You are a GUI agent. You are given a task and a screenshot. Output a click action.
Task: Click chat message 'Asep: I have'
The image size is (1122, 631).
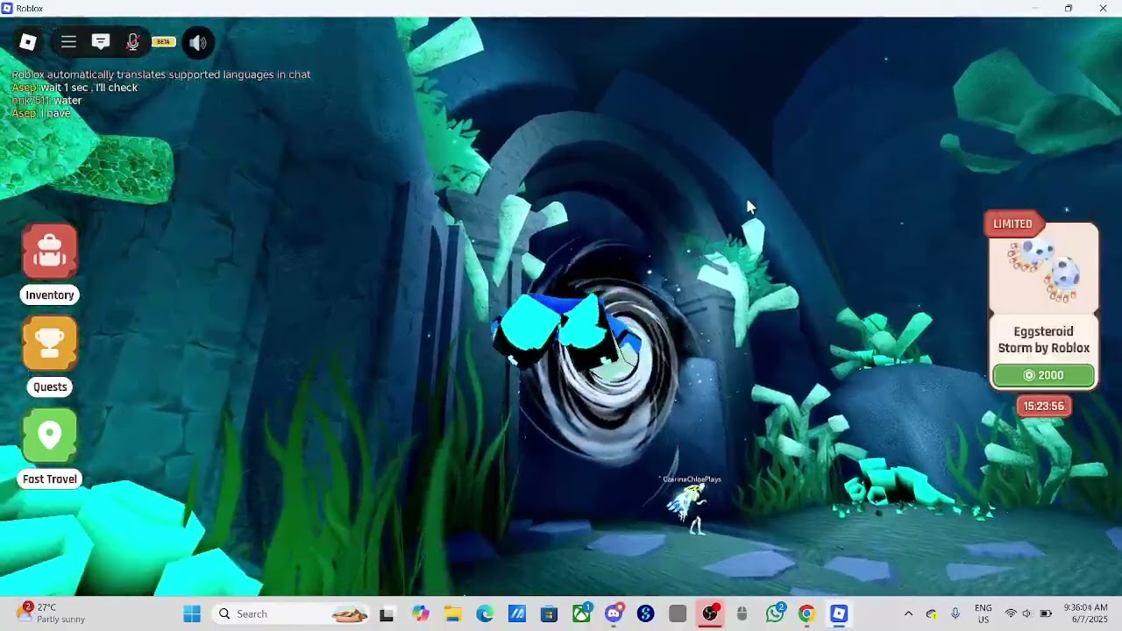pyautogui.click(x=41, y=113)
